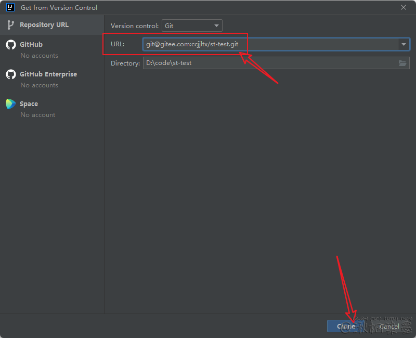
Task: Click "No accounts" text under GitHub Enterprise
Action: 39,85
